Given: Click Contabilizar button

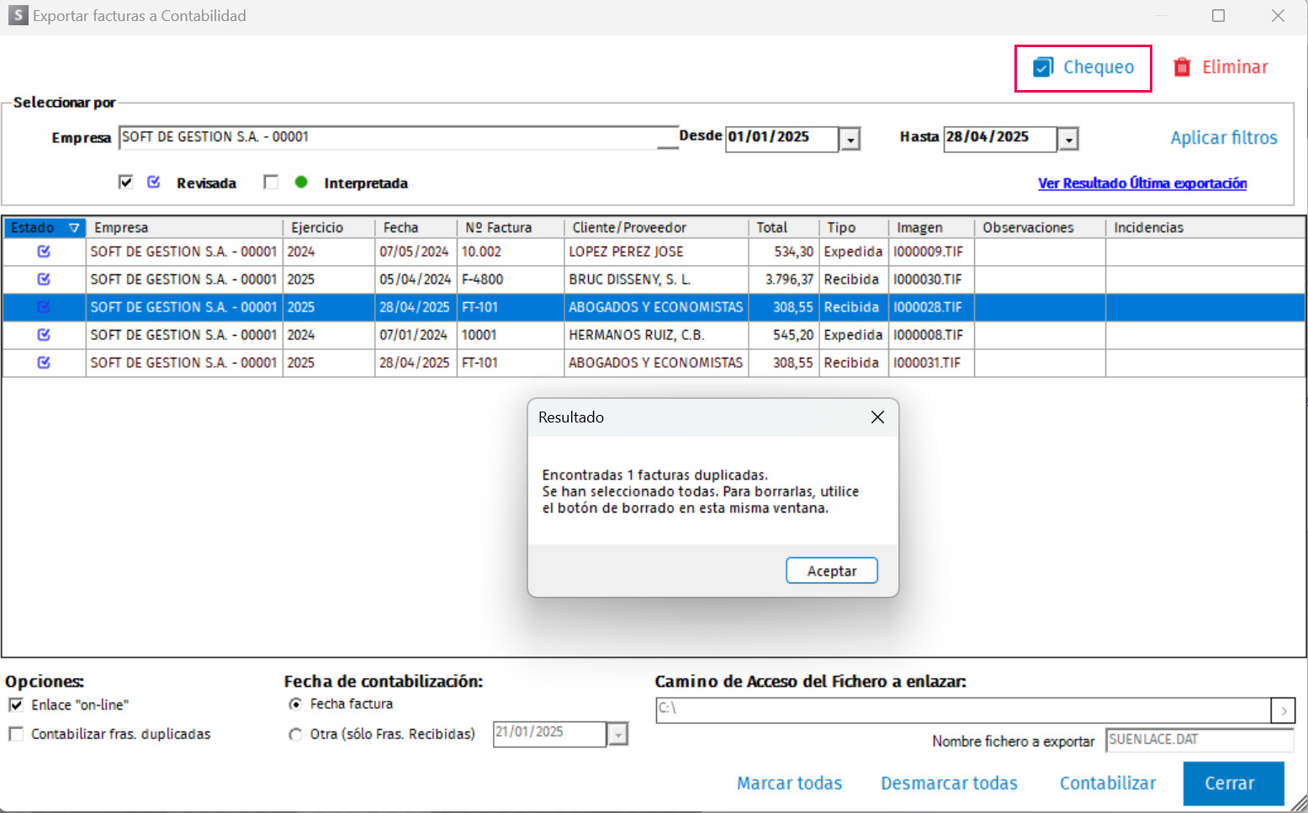Looking at the screenshot, I should pos(1108,784).
